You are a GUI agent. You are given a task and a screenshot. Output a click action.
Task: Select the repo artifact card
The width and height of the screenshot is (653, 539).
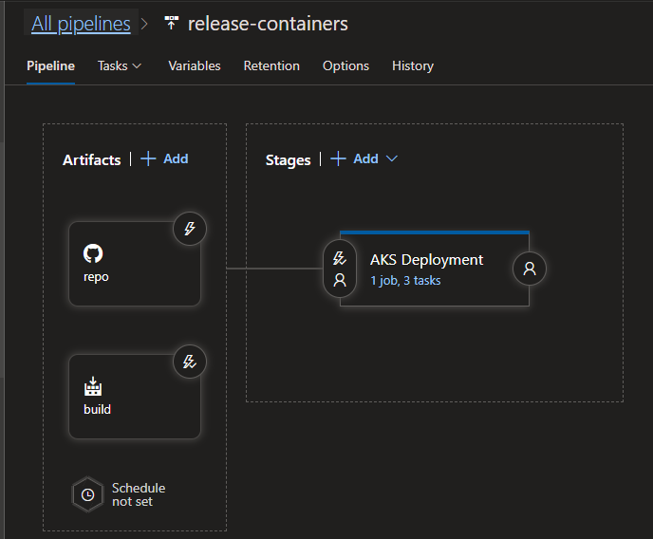point(135,264)
